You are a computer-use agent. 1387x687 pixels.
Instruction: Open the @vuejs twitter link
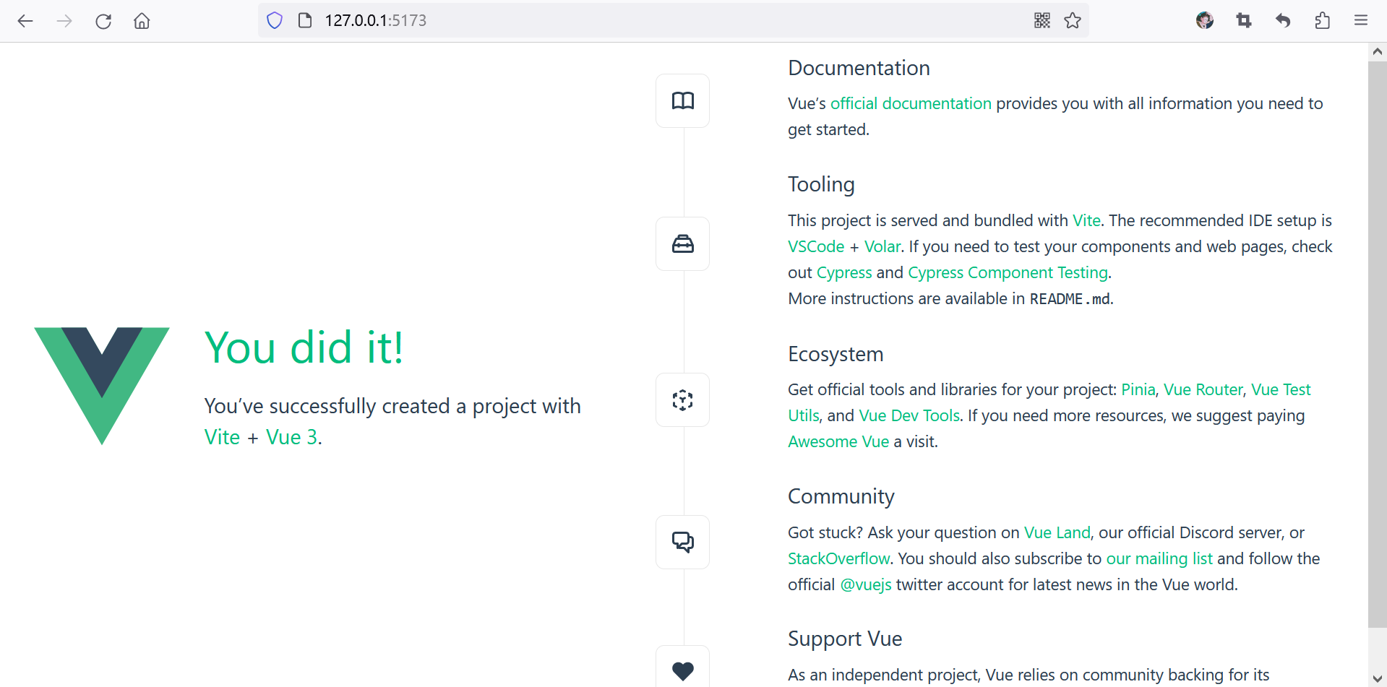(x=866, y=584)
